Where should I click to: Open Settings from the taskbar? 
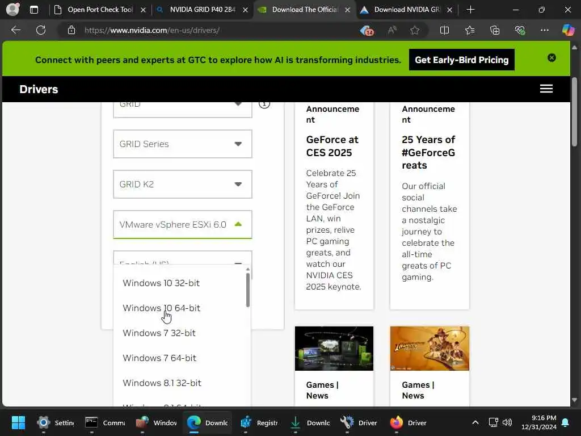(56, 422)
